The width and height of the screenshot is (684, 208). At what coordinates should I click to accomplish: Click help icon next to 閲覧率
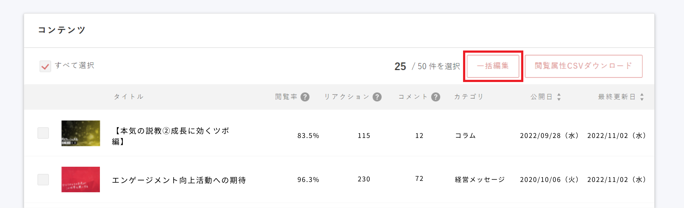click(x=305, y=97)
